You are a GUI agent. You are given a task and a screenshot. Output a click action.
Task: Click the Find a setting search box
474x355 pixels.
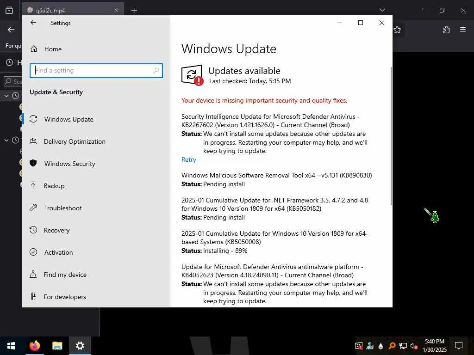[96, 71]
